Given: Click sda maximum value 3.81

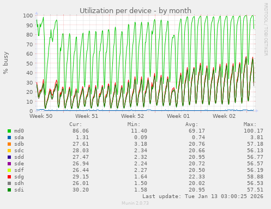Looking at the screenshot, I should pos(257,138).
